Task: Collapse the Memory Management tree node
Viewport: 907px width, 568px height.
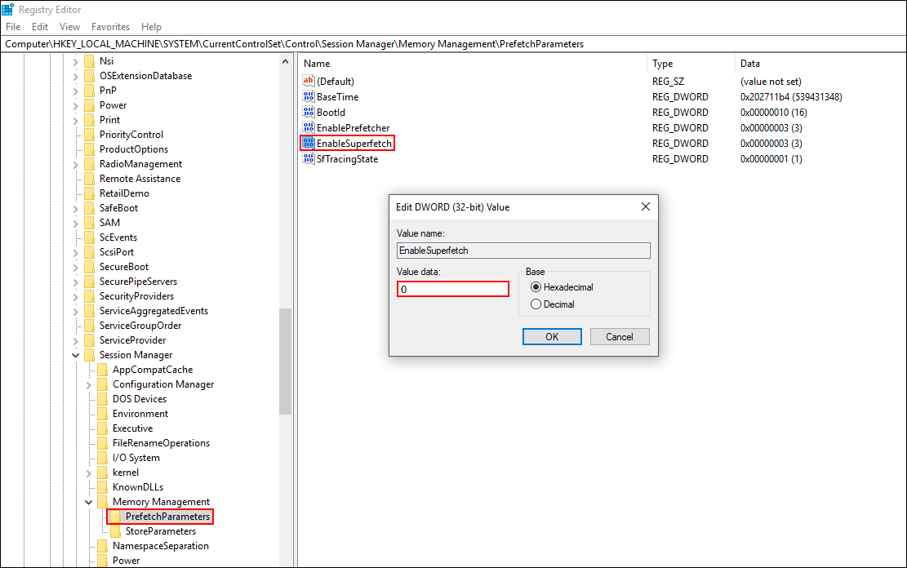Action: tap(89, 502)
